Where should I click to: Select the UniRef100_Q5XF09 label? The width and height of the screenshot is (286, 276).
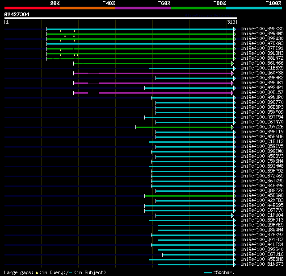click(x=262, y=112)
